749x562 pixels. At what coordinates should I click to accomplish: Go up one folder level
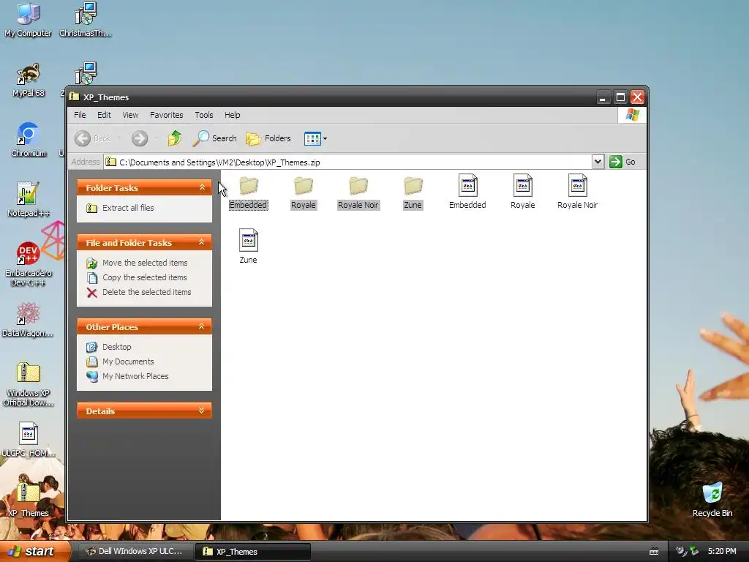point(174,138)
